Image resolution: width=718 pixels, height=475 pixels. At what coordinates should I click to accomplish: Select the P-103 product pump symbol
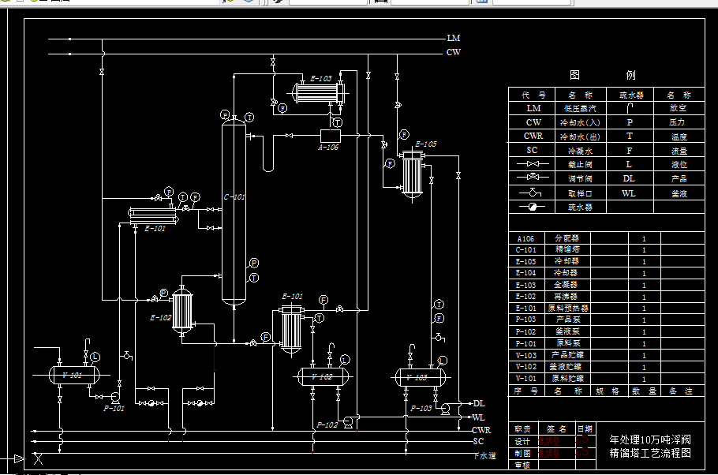445,409
